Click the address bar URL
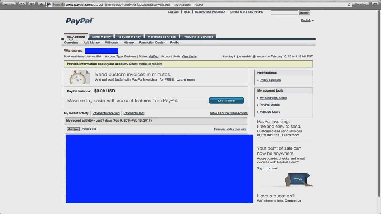 click(x=134, y=5)
